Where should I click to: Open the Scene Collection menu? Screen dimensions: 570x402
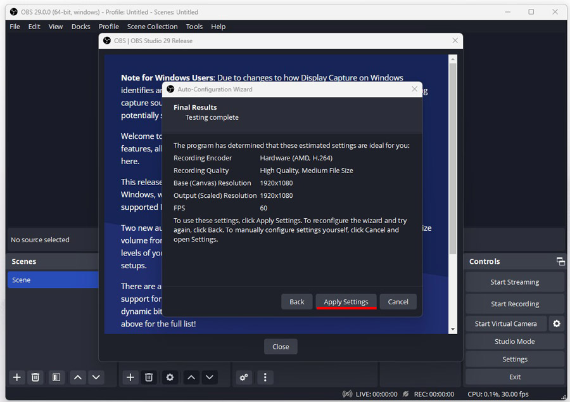tap(152, 27)
